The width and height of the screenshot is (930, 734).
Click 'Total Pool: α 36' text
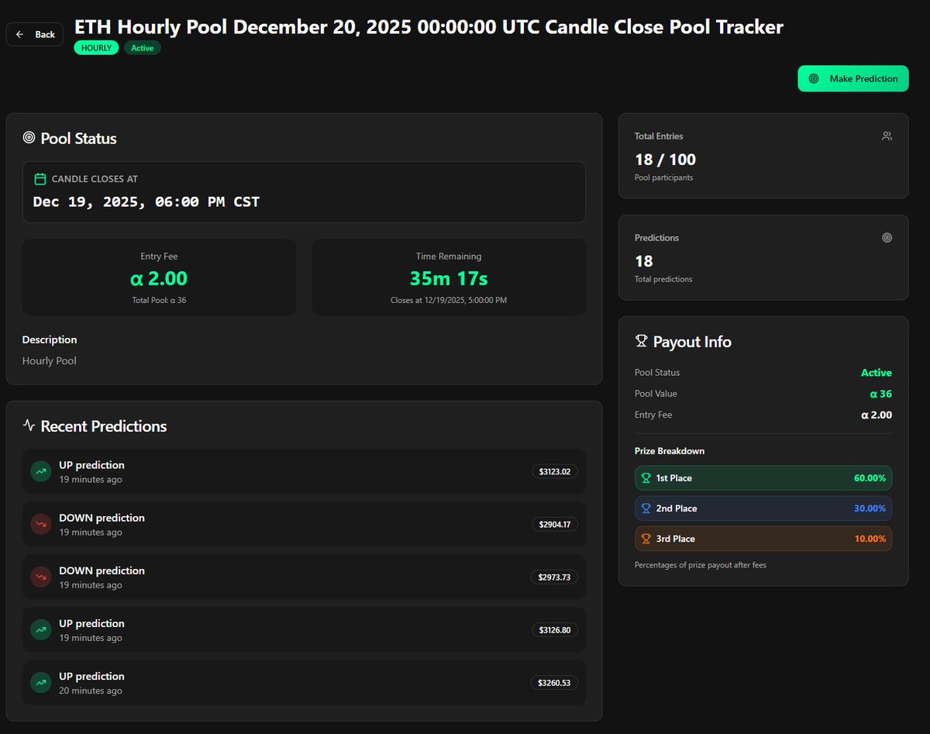(159, 300)
